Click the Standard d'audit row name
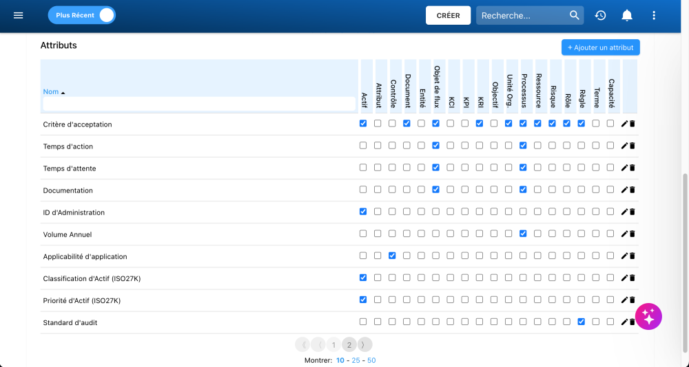689x367 pixels. pyautogui.click(x=70, y=323)
